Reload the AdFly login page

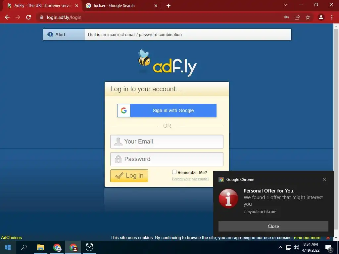pos(28,17)
